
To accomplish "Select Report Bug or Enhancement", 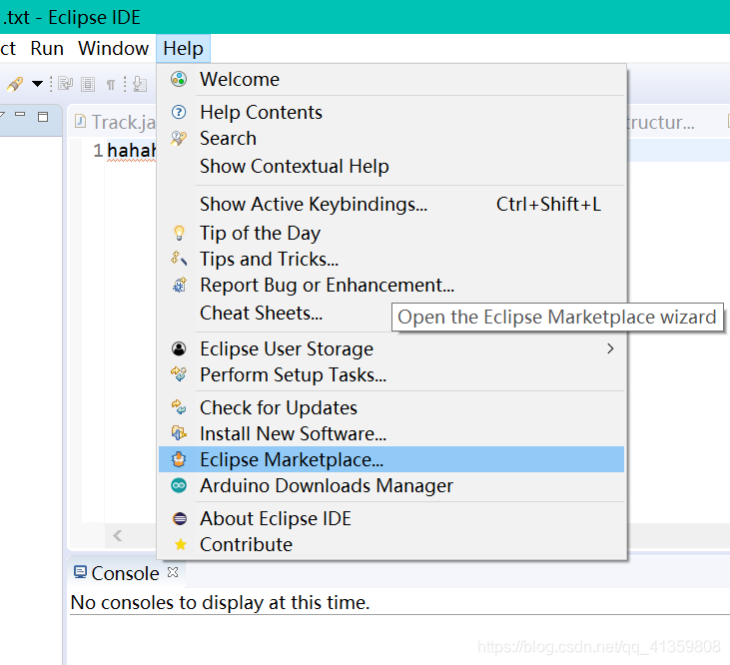I will coord(391,285).
